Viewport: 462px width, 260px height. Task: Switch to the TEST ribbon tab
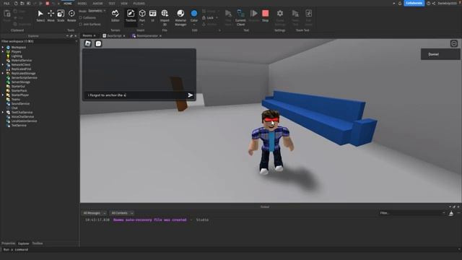112,3
